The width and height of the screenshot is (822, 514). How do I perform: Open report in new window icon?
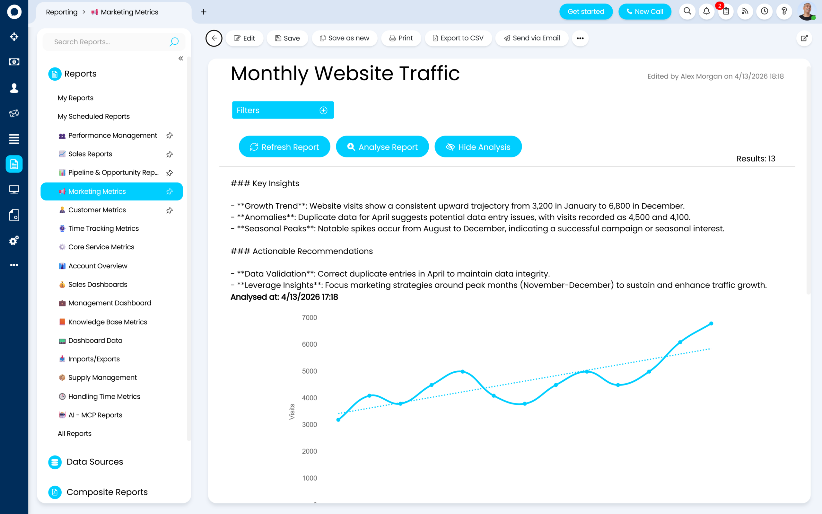[804, 38]
